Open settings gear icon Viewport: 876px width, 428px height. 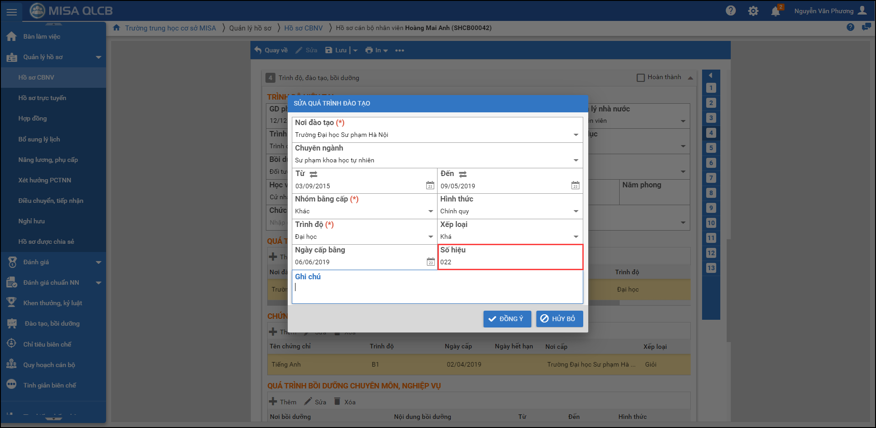point(753,11)
